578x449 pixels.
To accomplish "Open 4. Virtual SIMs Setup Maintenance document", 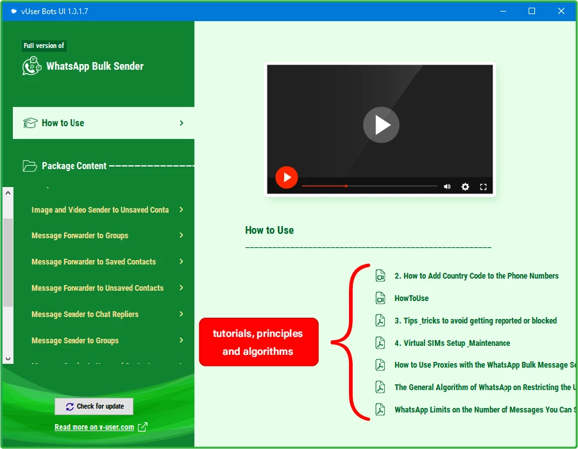I will click(452, 343).
